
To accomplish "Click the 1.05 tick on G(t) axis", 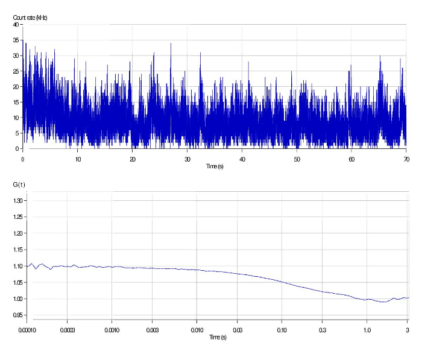I will (x=18, y=282).
